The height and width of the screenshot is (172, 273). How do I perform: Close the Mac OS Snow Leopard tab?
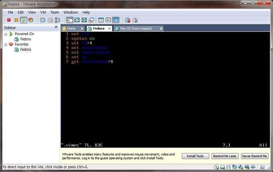[x=161, y=28]
